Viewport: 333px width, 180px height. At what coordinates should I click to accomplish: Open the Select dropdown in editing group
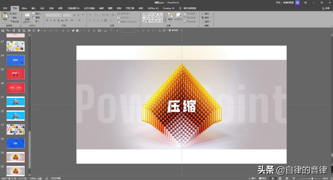[206, 22]
